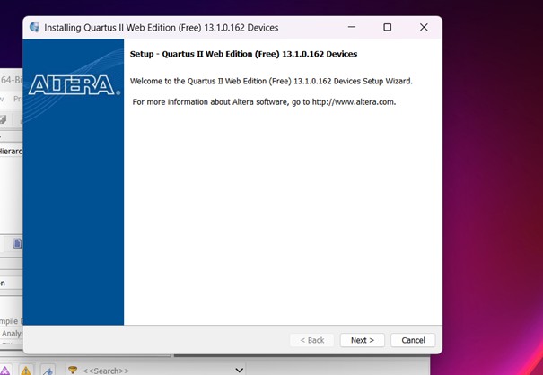This screenshot has width=543, height=375.
Task: Minimize the Quartus II installer window
Action: tap(351, 28)
